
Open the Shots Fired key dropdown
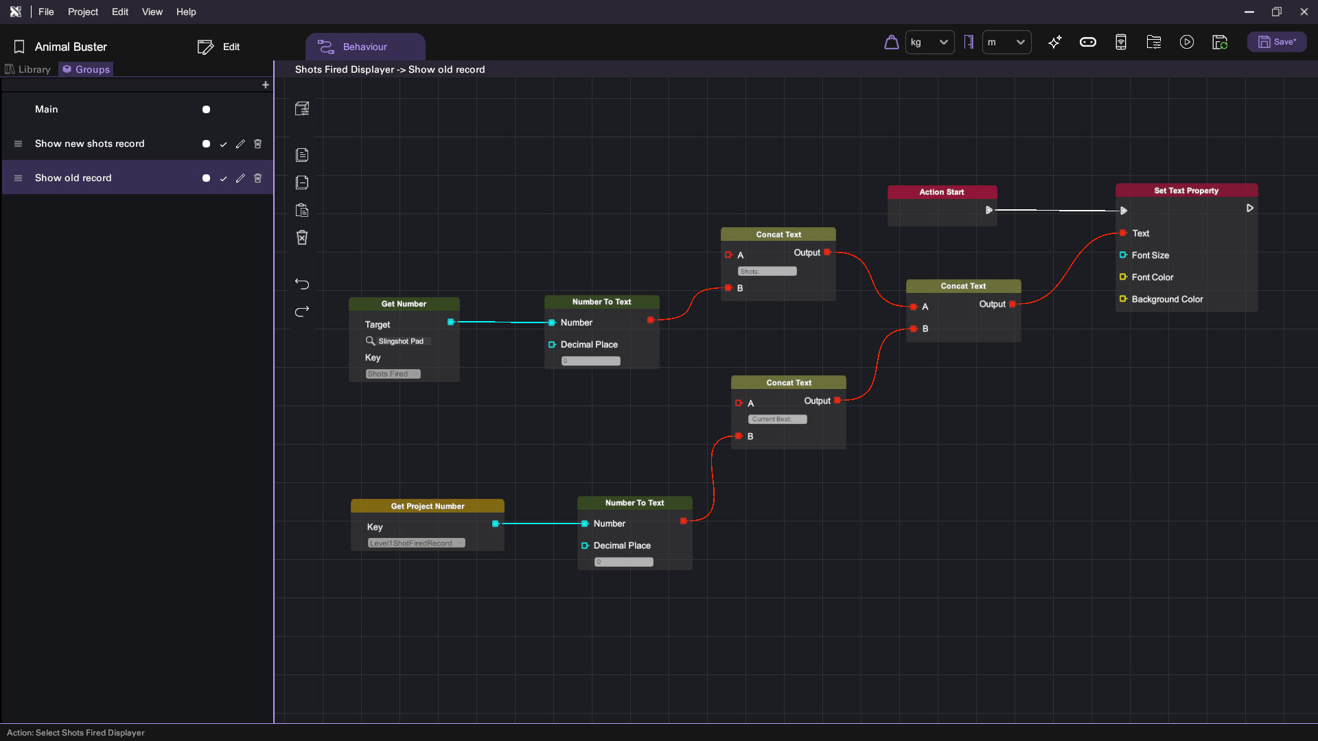tap(393, 374)
